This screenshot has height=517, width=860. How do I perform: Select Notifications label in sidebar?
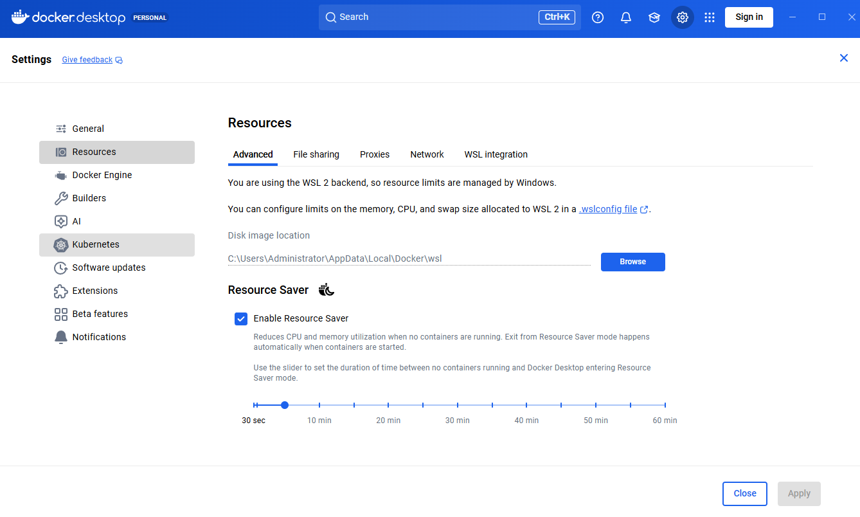pyautogui.click(x=99, y=337)
